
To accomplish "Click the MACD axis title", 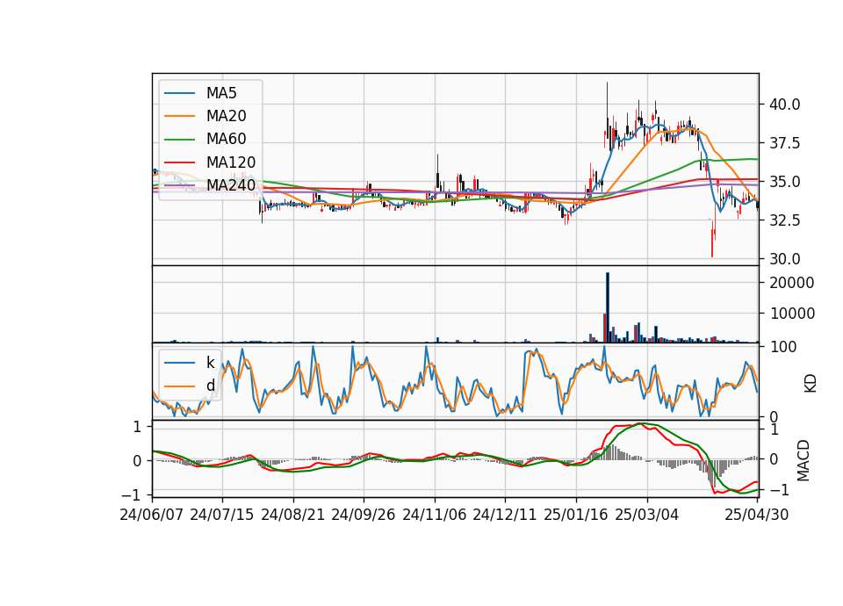I will 803,460.
